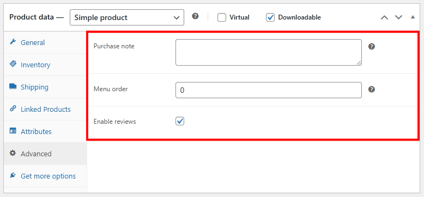This screenshot has height=197, width=424.
Task: Open the Inventory tab
Action: click(45, 65)
